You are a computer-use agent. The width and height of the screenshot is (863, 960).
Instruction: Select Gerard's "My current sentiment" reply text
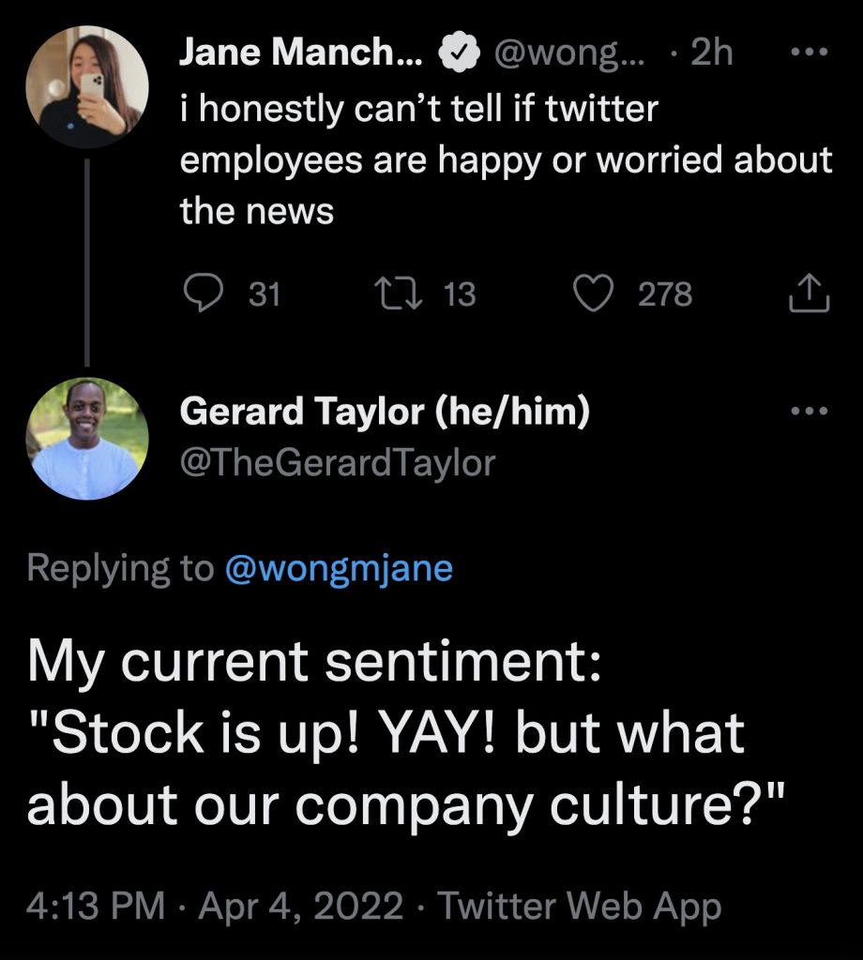tap(386, 731)
